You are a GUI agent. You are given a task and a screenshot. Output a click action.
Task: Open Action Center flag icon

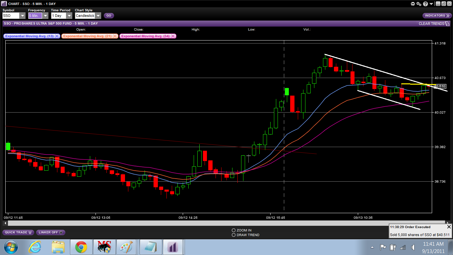click(383, 247)
